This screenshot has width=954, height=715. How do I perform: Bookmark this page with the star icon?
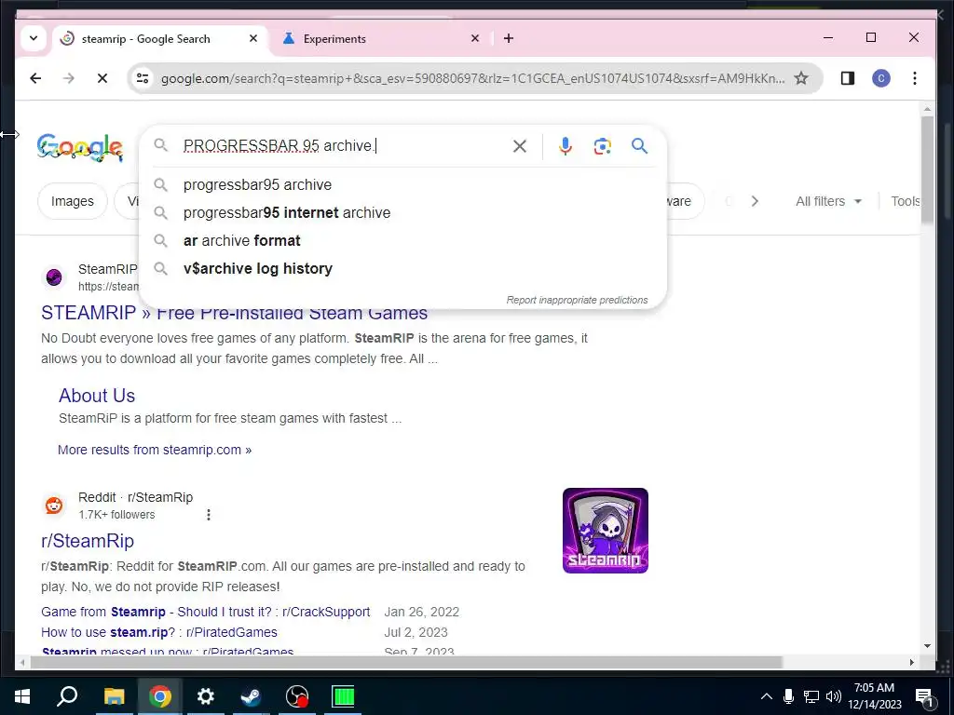(x=801, y=78)
